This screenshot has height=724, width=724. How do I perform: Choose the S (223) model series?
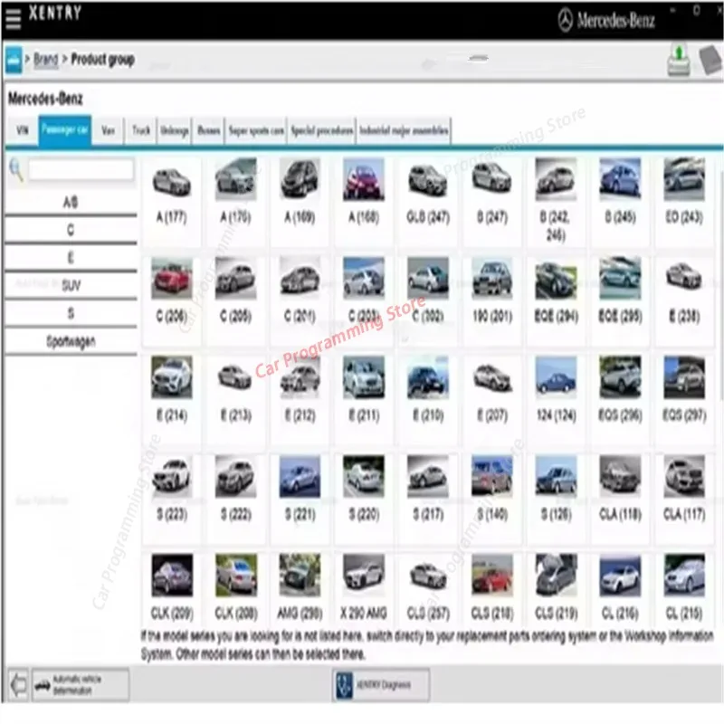pos(172,498)
